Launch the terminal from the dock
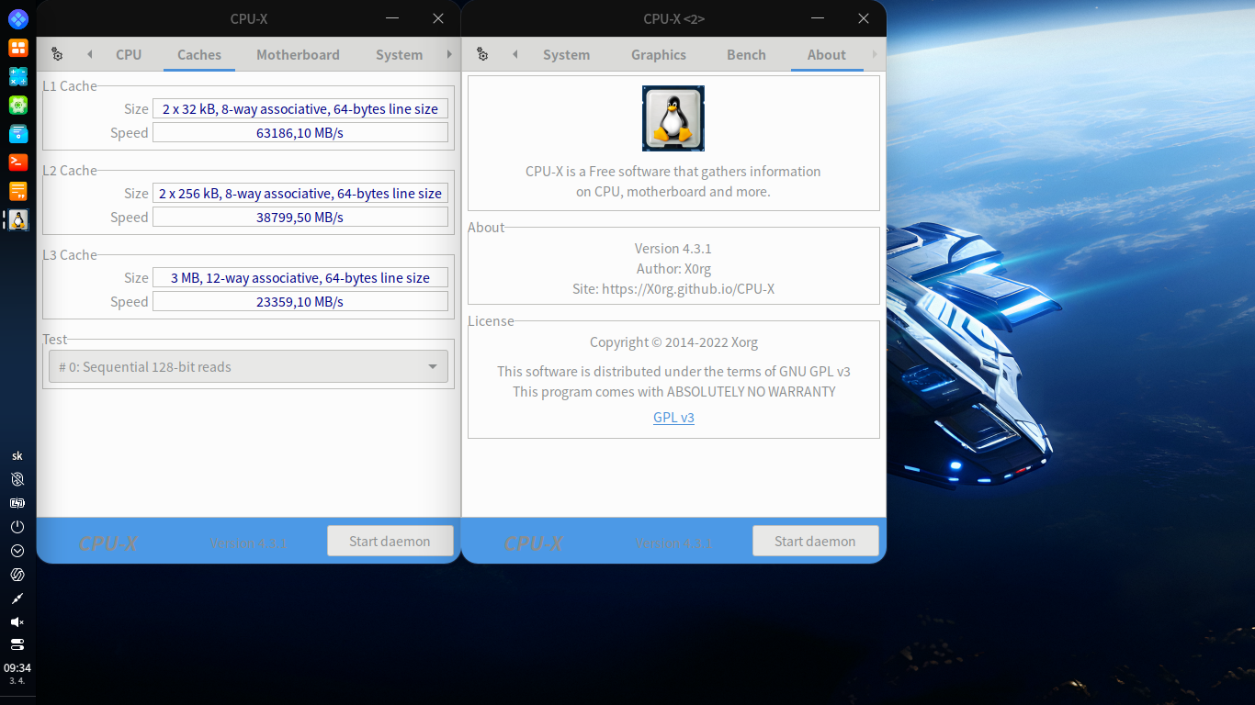 pyautogui.click(x=17, y=162)
